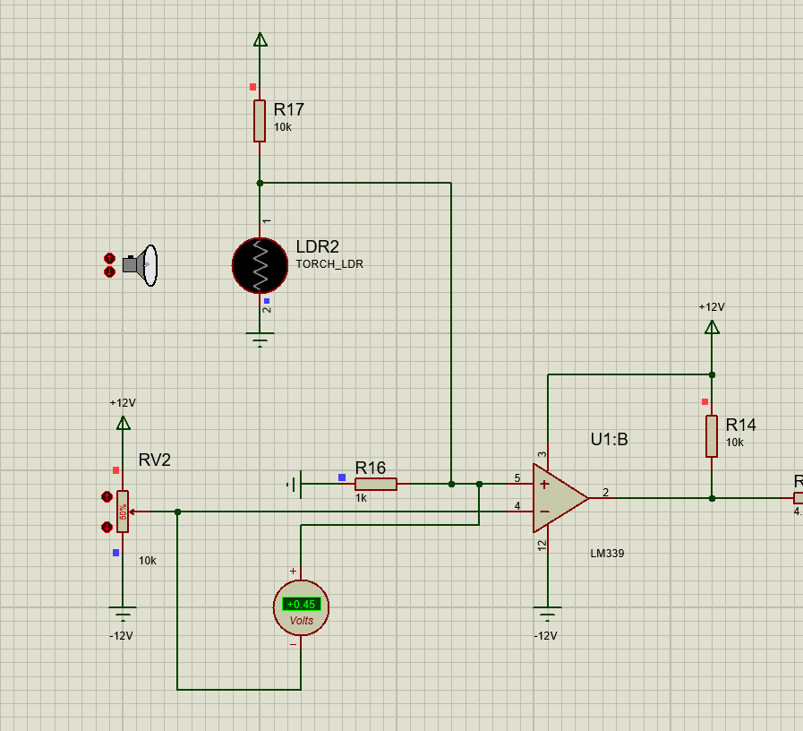Select resistor R17 body
This screenshot has width=803, height=731.
point(260,121)
